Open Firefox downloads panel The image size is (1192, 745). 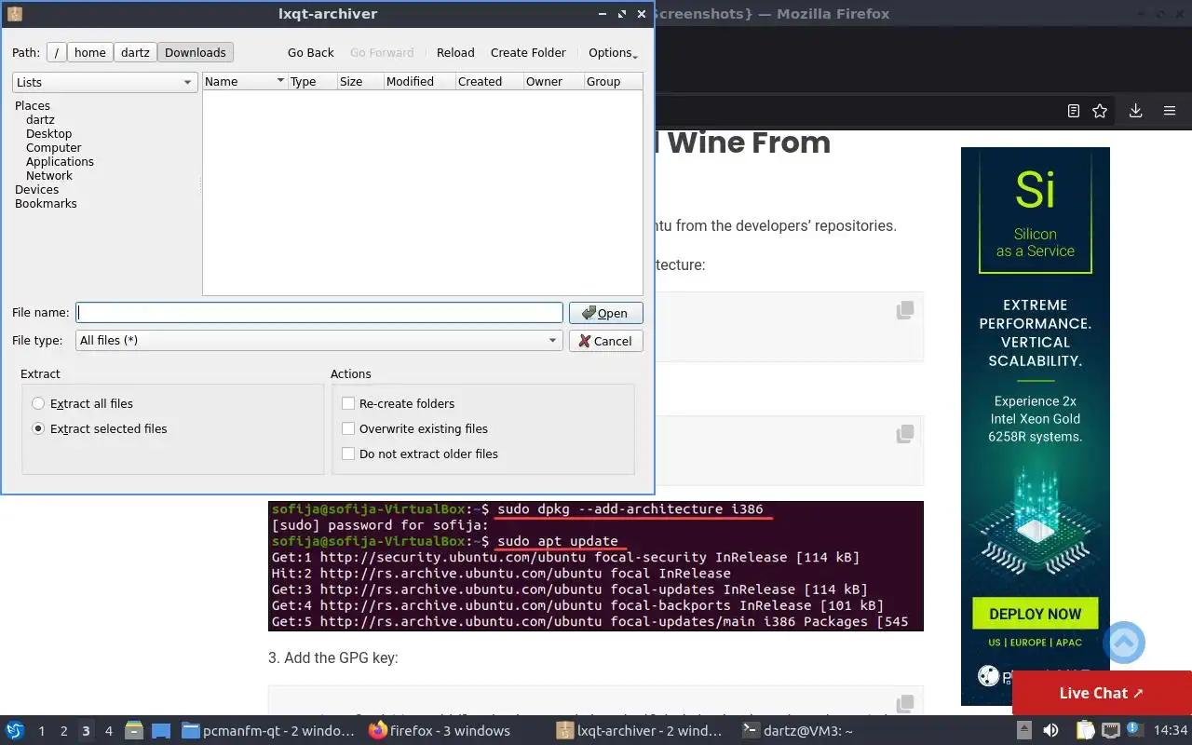click(x=1135, y=111)
